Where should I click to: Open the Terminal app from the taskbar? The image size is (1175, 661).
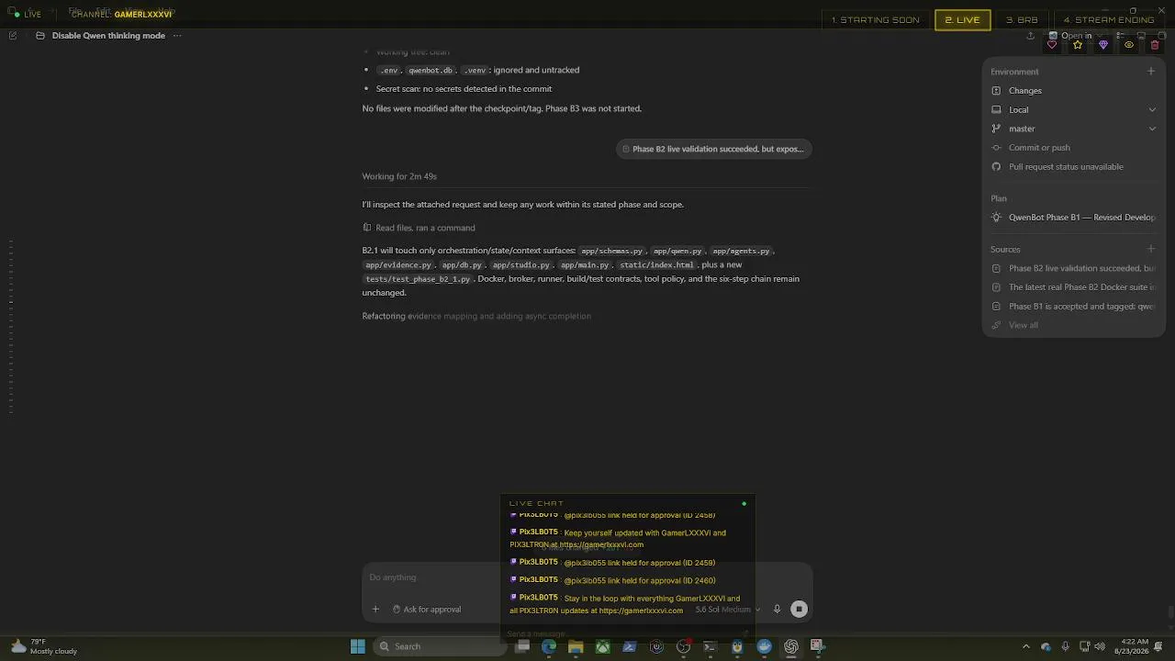tap(710, 646)
